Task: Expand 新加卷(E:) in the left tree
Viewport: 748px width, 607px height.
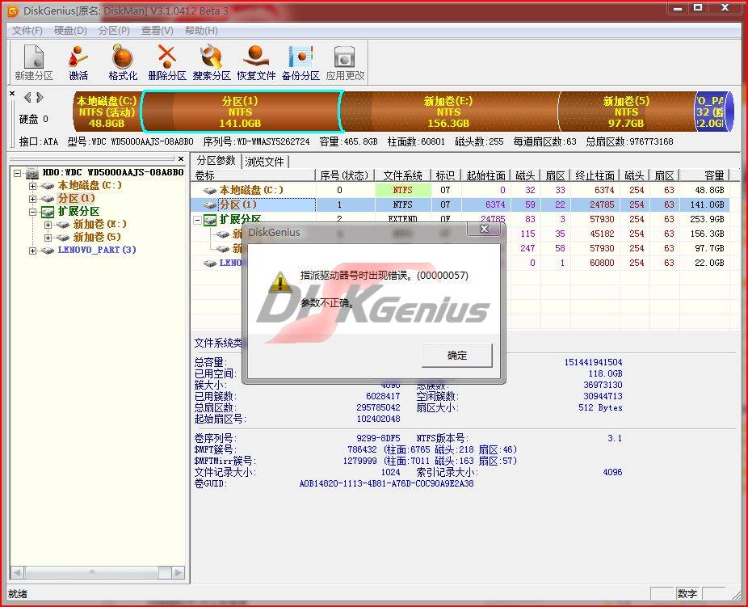Action: (x=48, y=225)
